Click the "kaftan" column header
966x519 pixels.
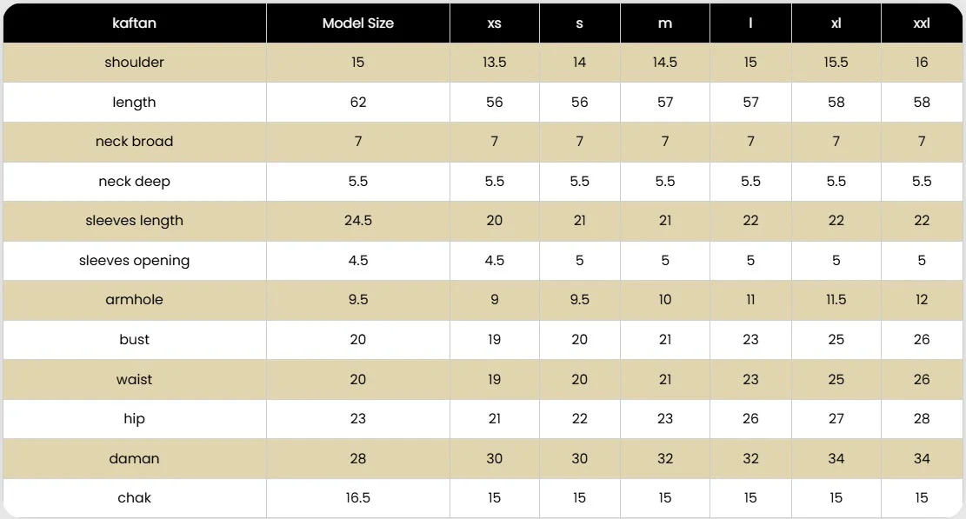tap(135, 23)
